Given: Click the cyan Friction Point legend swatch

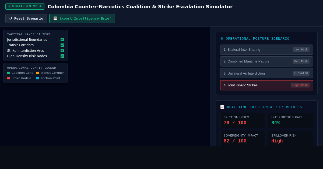Looking at the screenshot, I should click(x=38, y=78).
